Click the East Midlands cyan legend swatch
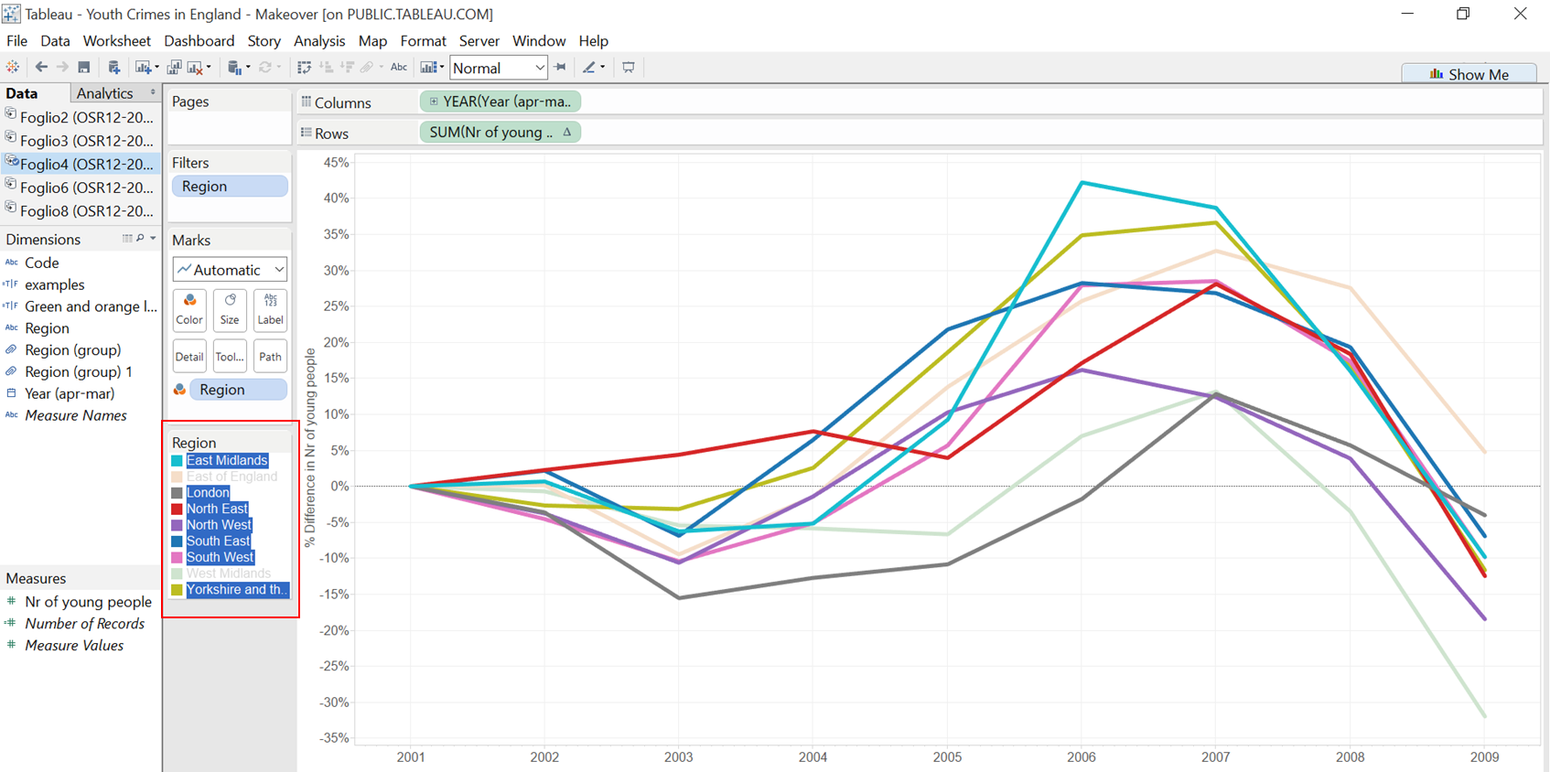 pyautogui.click(x=178, y=461)
